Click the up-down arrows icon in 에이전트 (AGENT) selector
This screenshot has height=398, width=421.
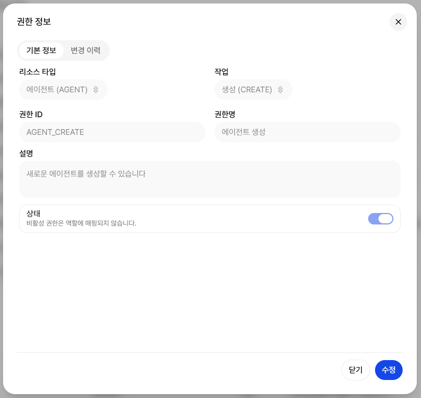96,89
